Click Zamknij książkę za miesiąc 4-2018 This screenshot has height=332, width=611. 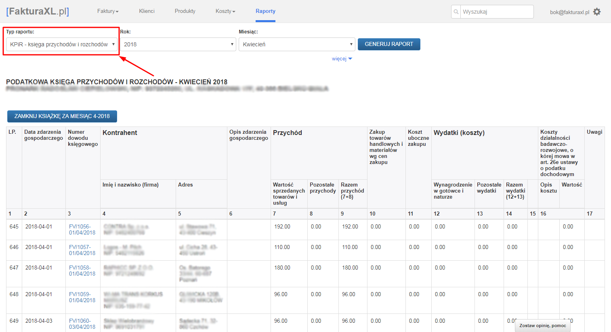(62, 116)
